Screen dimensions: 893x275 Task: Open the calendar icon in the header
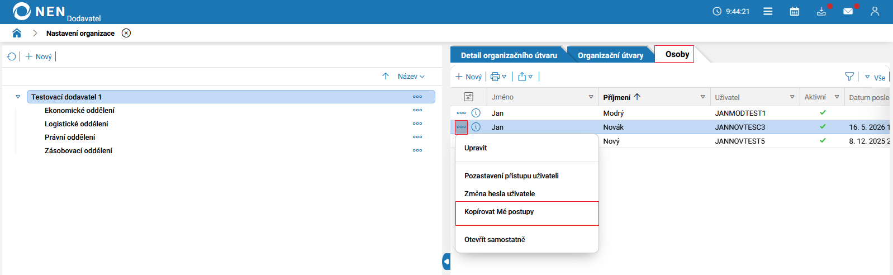pyautogui.click(x=794, y=11)
